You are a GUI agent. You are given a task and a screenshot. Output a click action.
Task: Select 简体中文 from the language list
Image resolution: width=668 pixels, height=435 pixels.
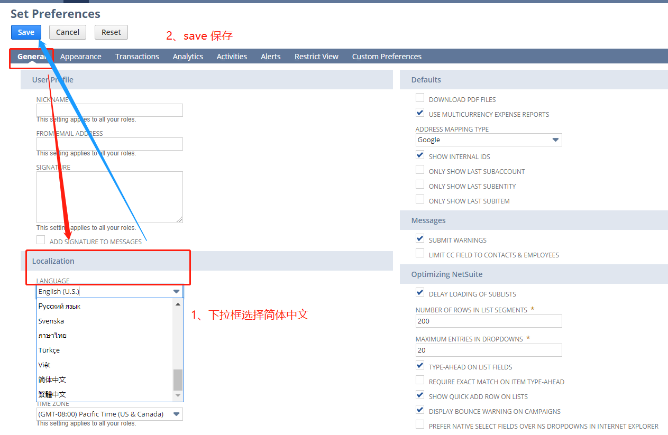[x=52, y=379]
